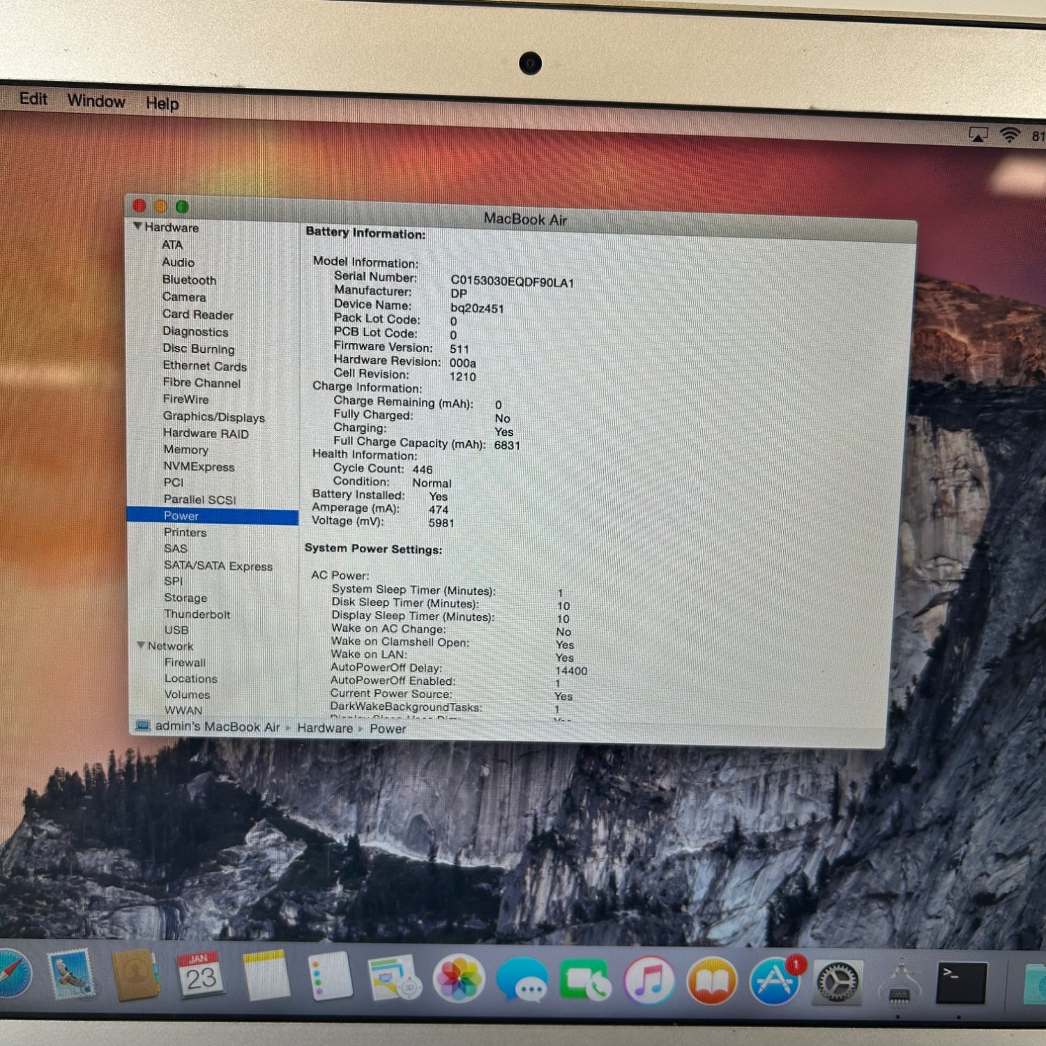
Task: Open Messages from the dock
Action: pos(522,980)
